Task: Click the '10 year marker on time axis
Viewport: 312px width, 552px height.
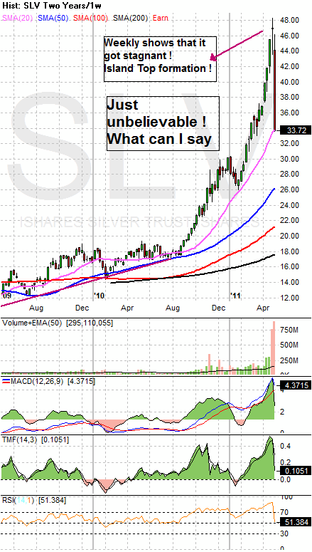Action: pyautogui.click(x=99, y=296)
